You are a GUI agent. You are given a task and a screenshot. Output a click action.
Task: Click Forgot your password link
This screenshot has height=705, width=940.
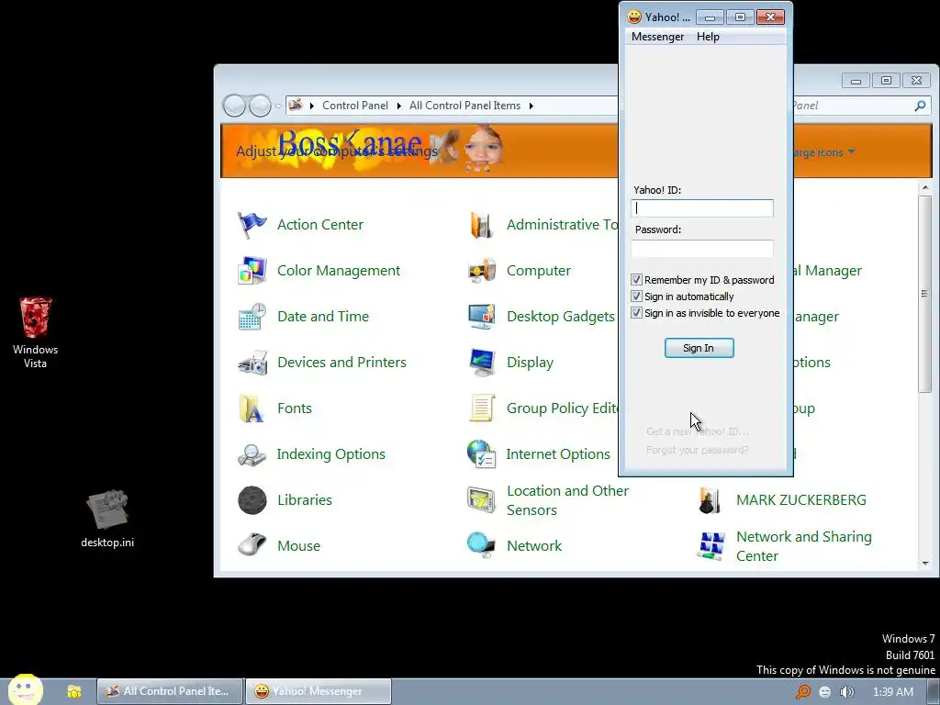[698, 450]
